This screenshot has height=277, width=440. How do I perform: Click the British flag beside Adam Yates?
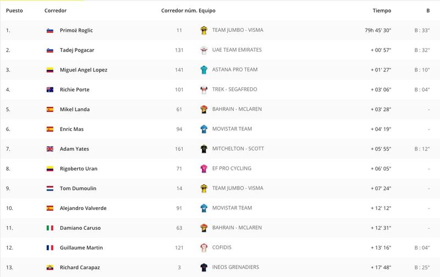(x=50, y=149)
